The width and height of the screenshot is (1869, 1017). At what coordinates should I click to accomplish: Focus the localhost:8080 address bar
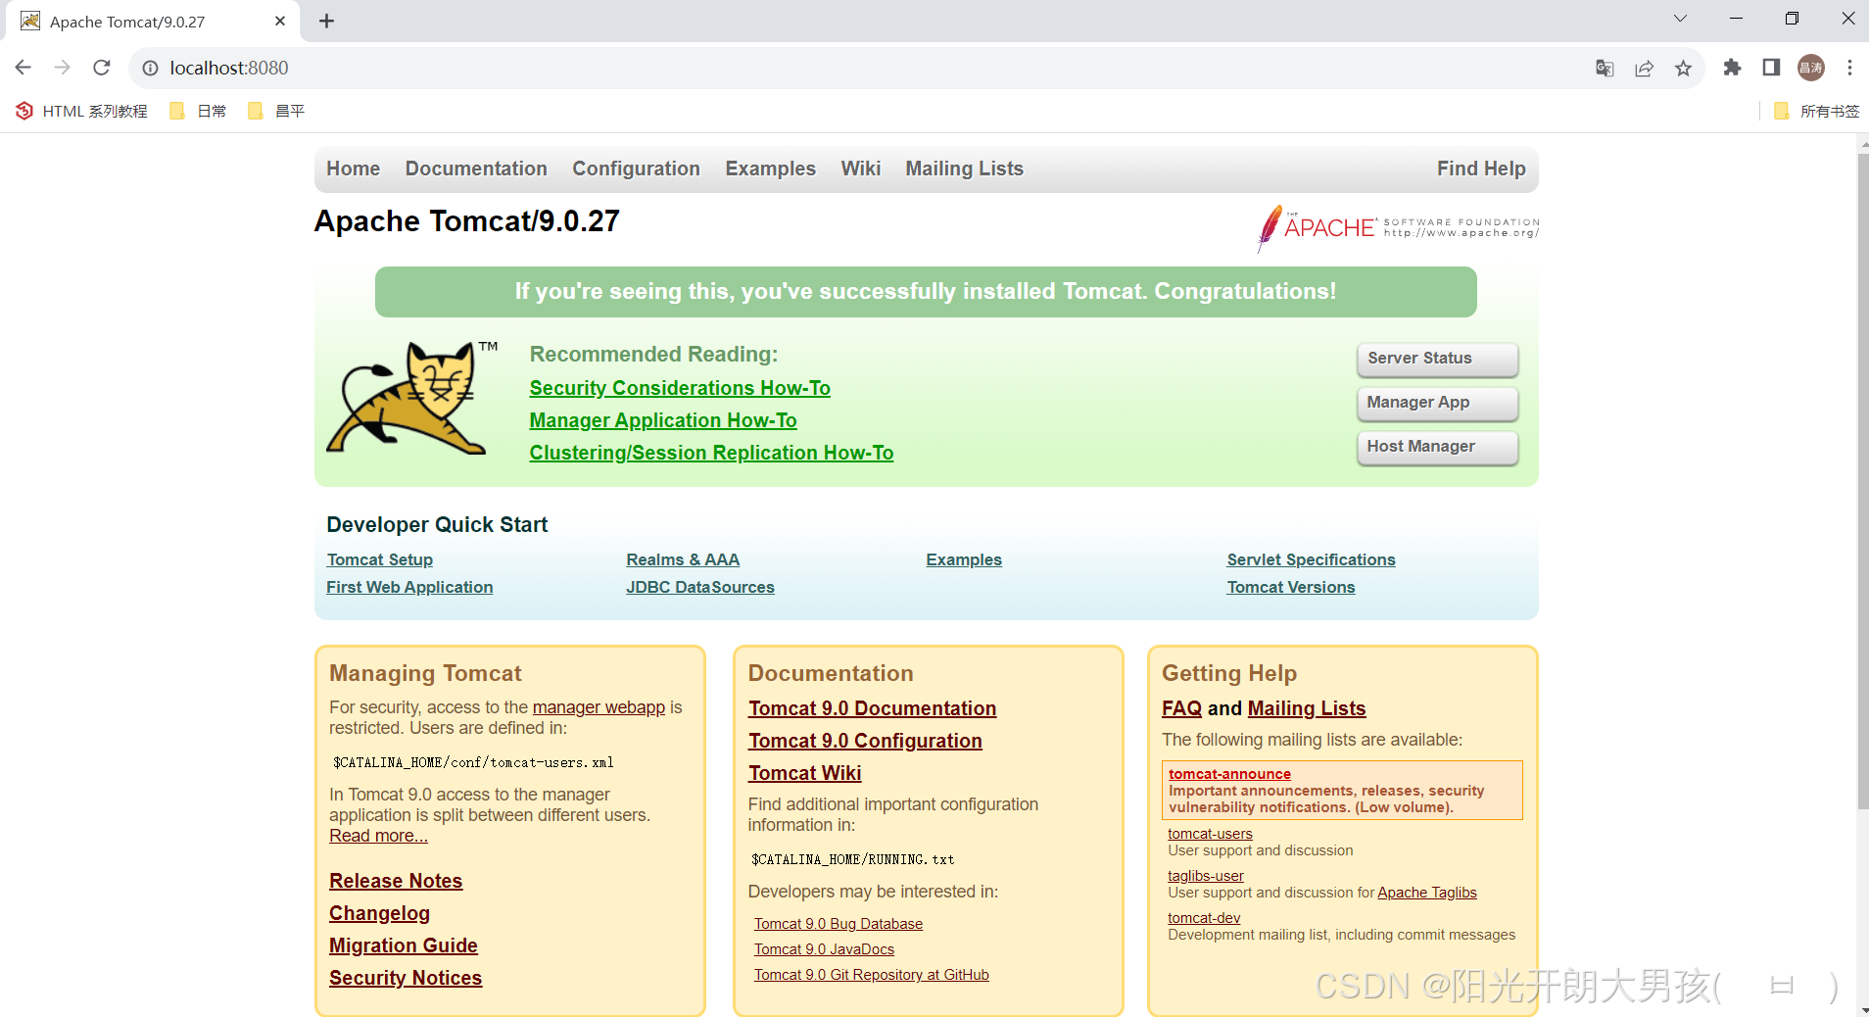(862, 68)
